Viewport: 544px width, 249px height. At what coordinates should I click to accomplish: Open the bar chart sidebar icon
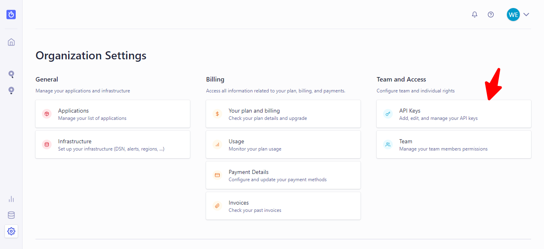11,199
